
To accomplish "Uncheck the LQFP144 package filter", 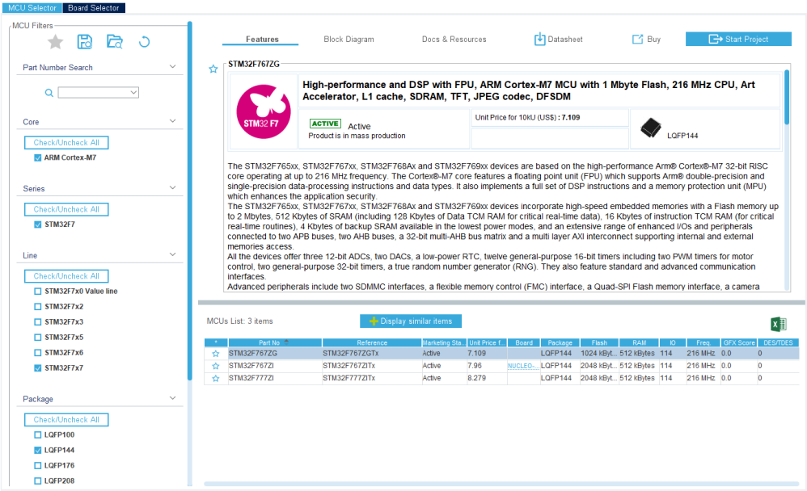I will point(37,451).
